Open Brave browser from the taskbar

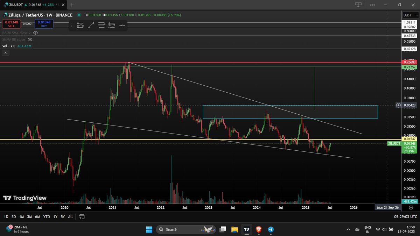259,229
